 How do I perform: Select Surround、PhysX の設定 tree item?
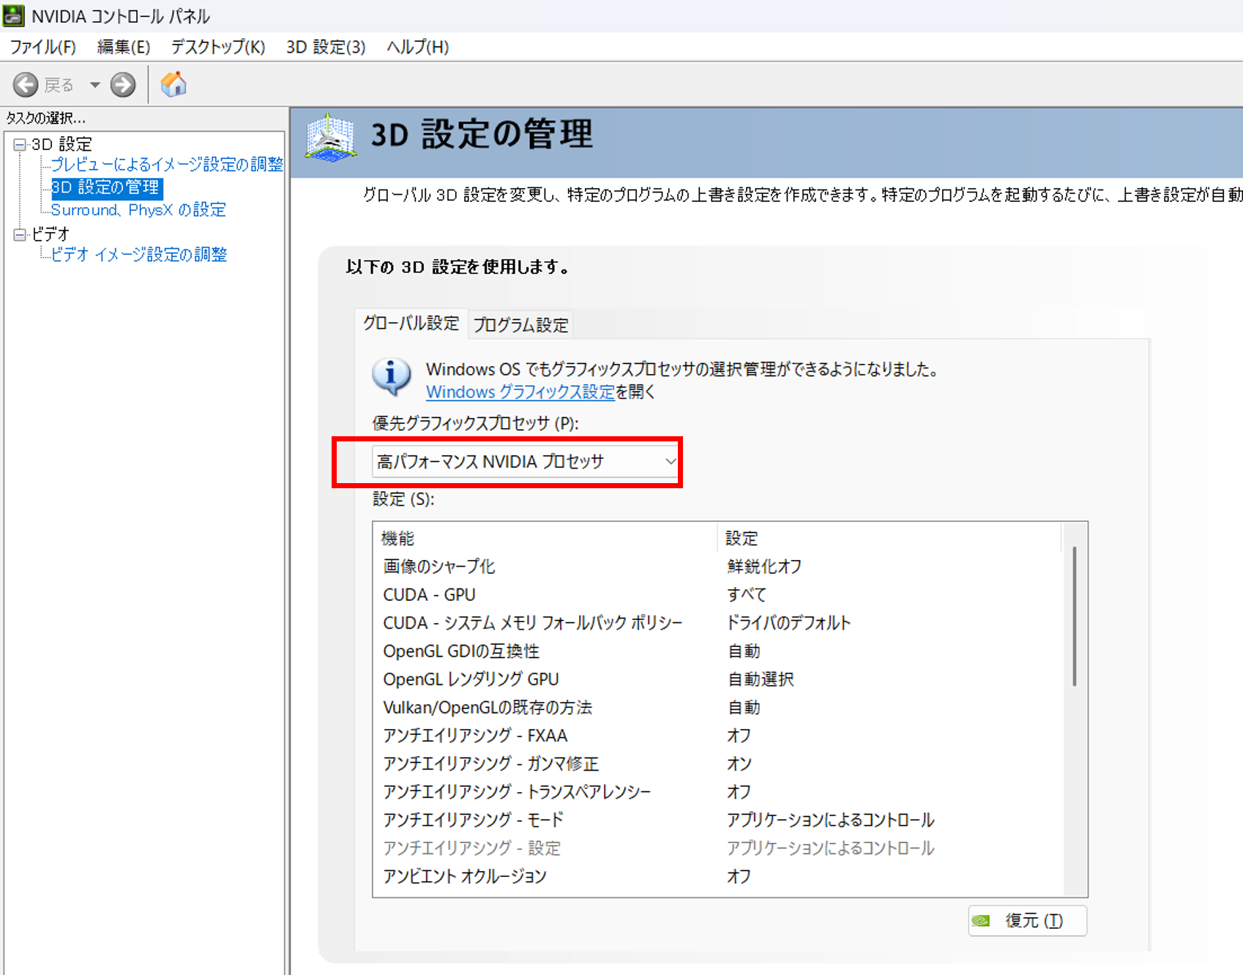(x=138, y=210)
